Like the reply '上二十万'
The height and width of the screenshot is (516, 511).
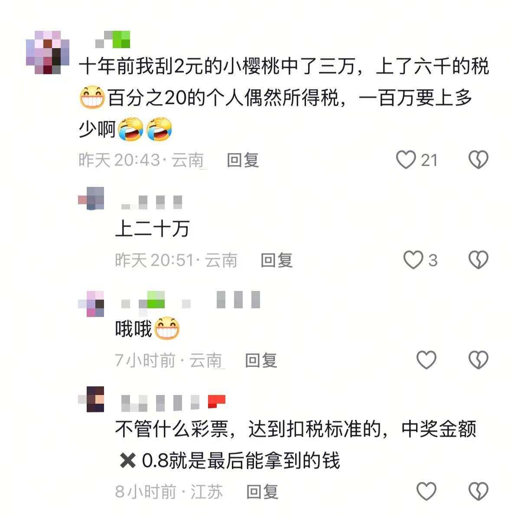pos(413,260)
